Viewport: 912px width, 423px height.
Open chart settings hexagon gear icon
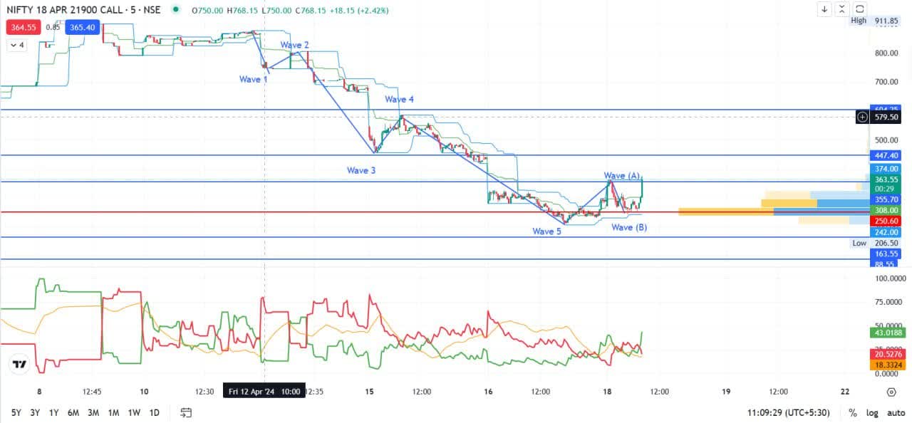891,392
